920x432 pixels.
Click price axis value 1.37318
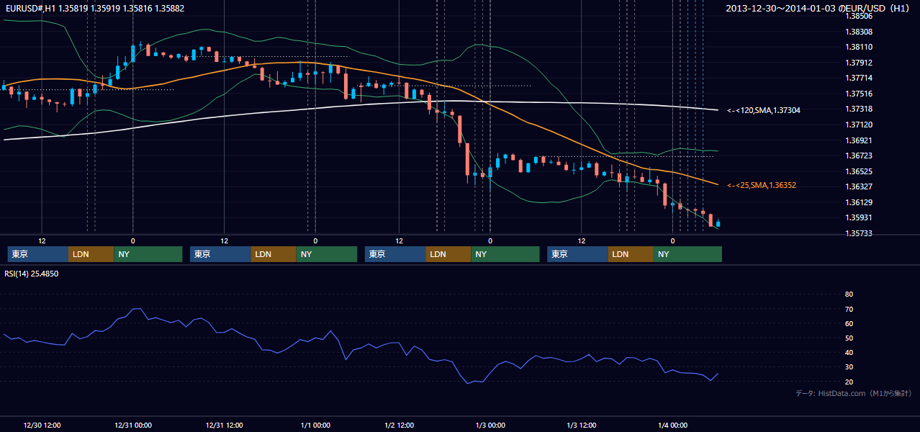click(x=858, y=109)
